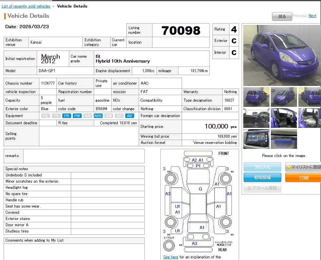
Task: Click the type designation value 16627
Action: tap(229, 100)
